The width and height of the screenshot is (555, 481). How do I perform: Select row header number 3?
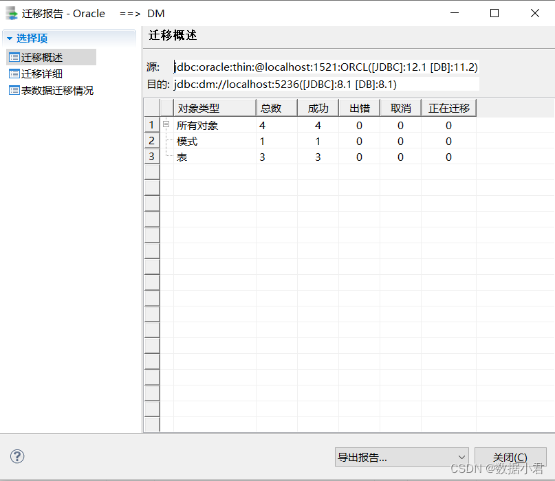point(152,157)
